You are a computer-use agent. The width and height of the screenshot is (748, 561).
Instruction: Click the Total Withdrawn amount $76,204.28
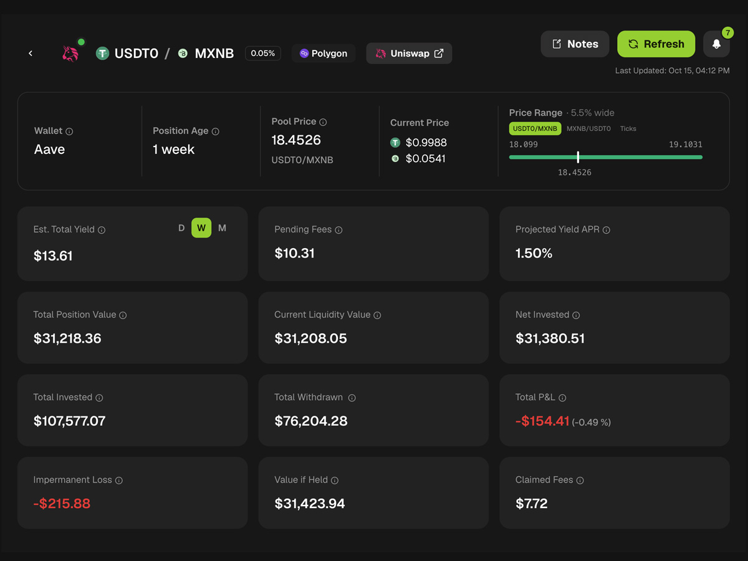point(311,421)
